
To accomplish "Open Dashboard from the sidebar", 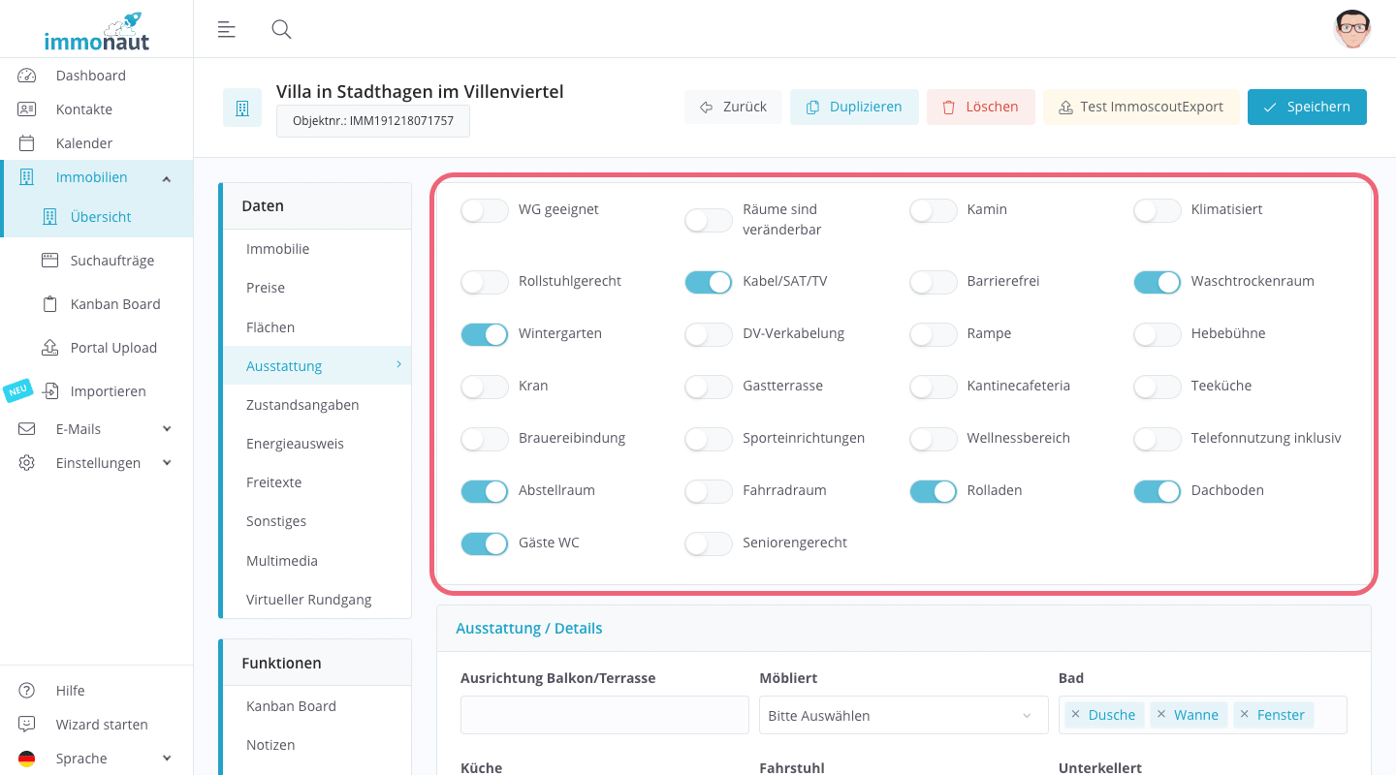I will coord(90,76).
